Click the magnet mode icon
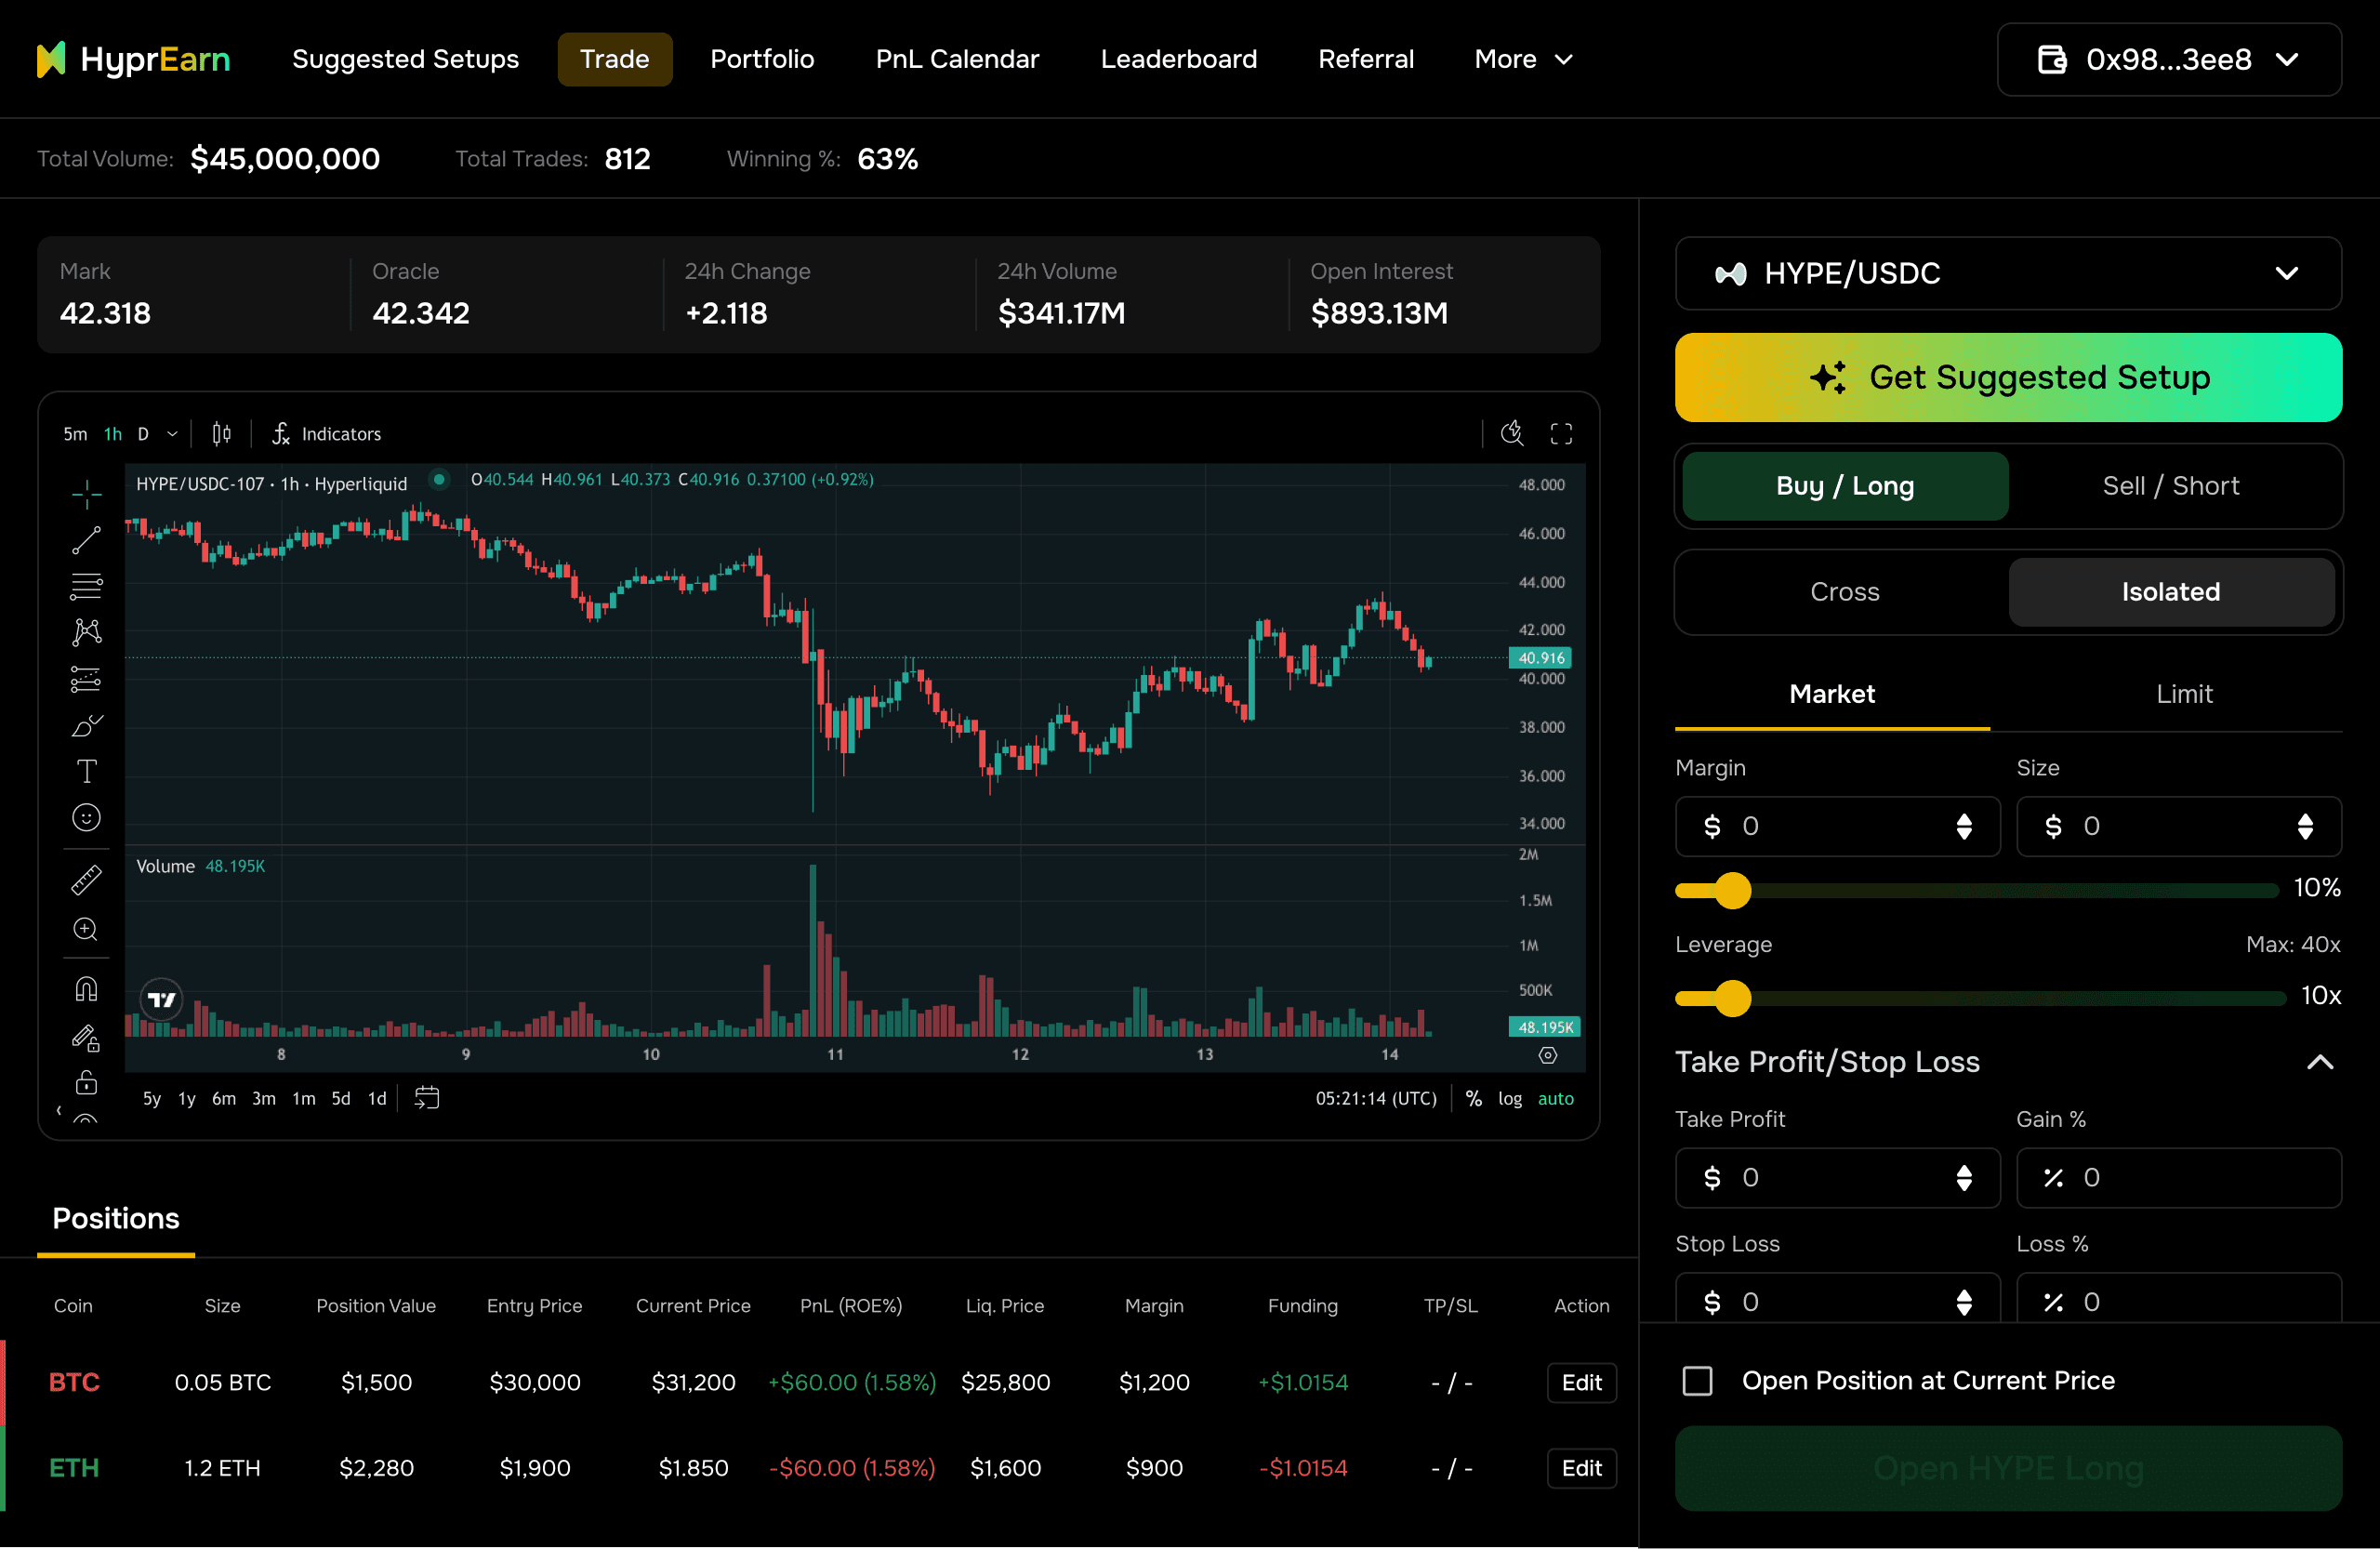This screenshot has width=2380, height=1549. point(86,989)
